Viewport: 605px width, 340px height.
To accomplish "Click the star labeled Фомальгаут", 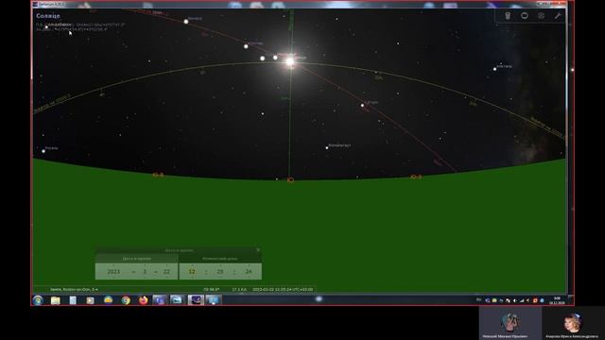I will pyautogui.click(x=327, y=147).
